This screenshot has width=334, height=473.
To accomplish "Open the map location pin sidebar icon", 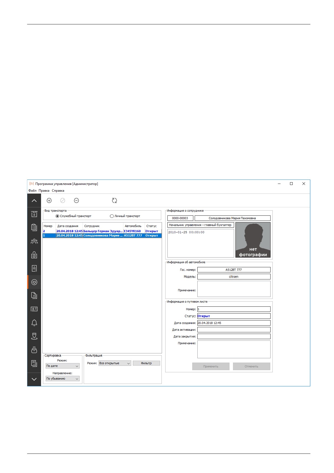I will click(x=34, y=336).
